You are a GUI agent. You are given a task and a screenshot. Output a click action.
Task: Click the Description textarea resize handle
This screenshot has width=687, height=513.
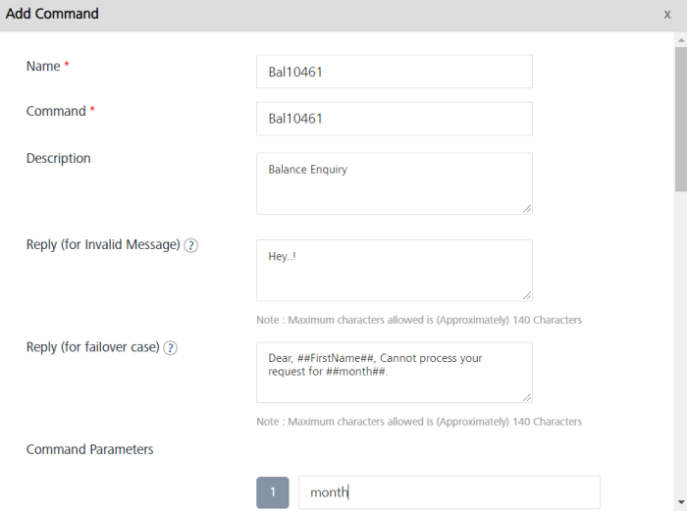(x=527, y=208)
